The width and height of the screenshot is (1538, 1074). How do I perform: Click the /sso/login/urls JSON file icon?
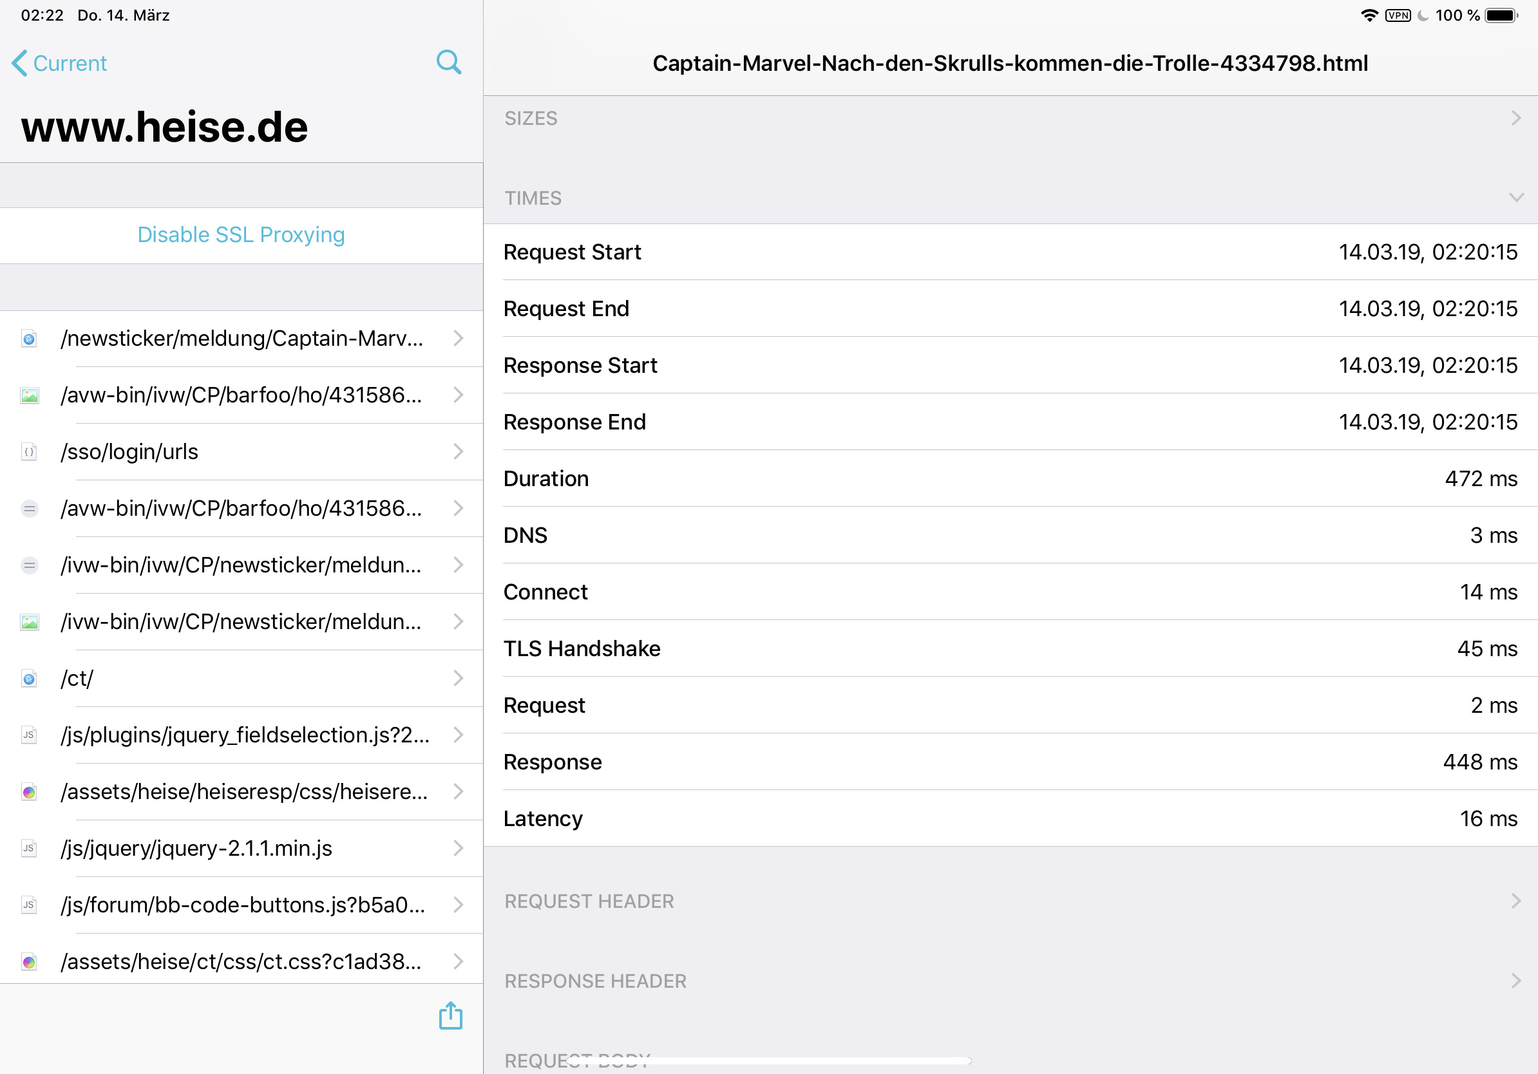pos(29,452)
